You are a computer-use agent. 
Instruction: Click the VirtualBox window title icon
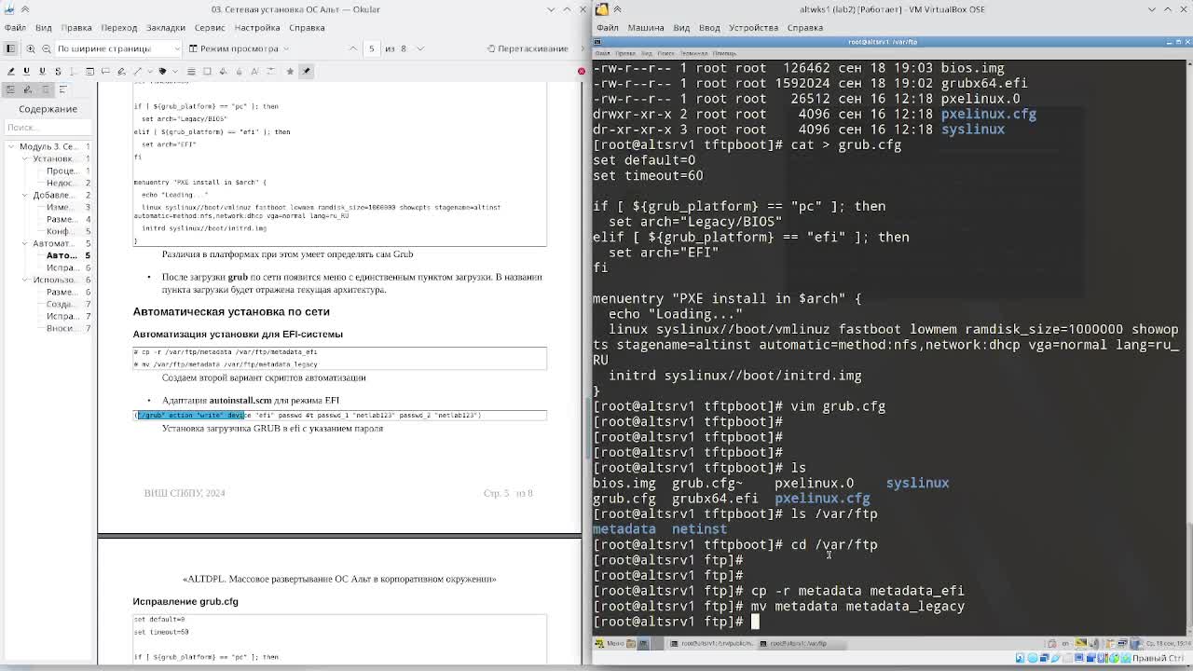(602, 9)
